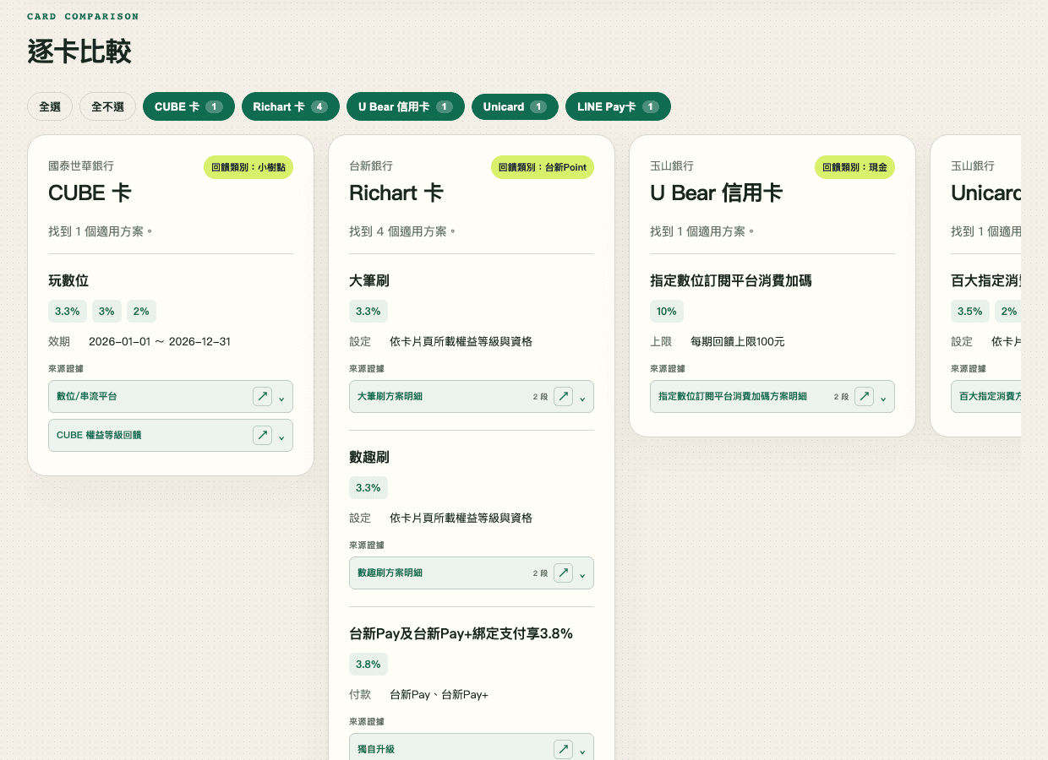Expand the 數趣刷方案明細 evidence row
Image resolution: width=1048 pixels, height=760 pixels.
[582, 574]
